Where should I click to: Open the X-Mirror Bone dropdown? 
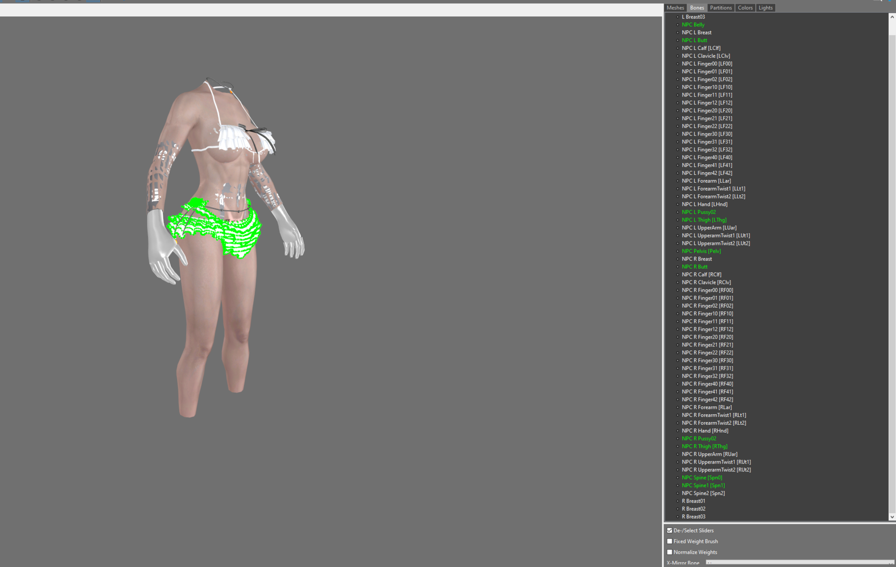click(x=799, y=563)
